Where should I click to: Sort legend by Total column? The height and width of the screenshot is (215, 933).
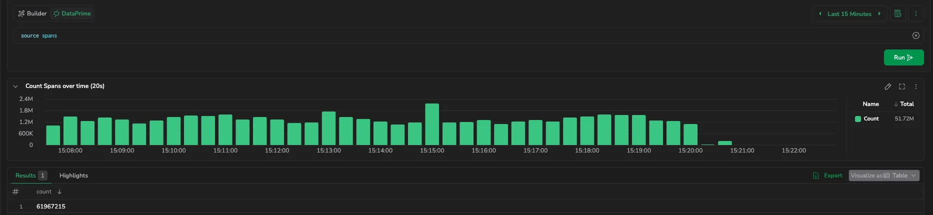904,104
